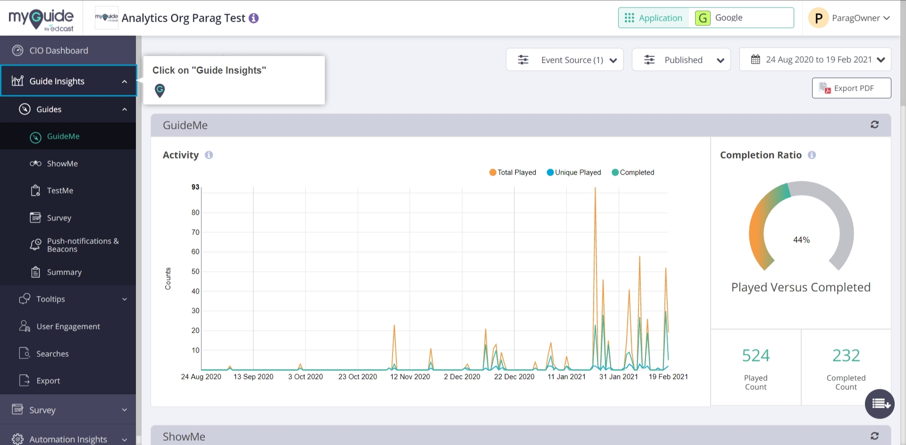Click the TestMe clipboard icon

pos(35,191)
